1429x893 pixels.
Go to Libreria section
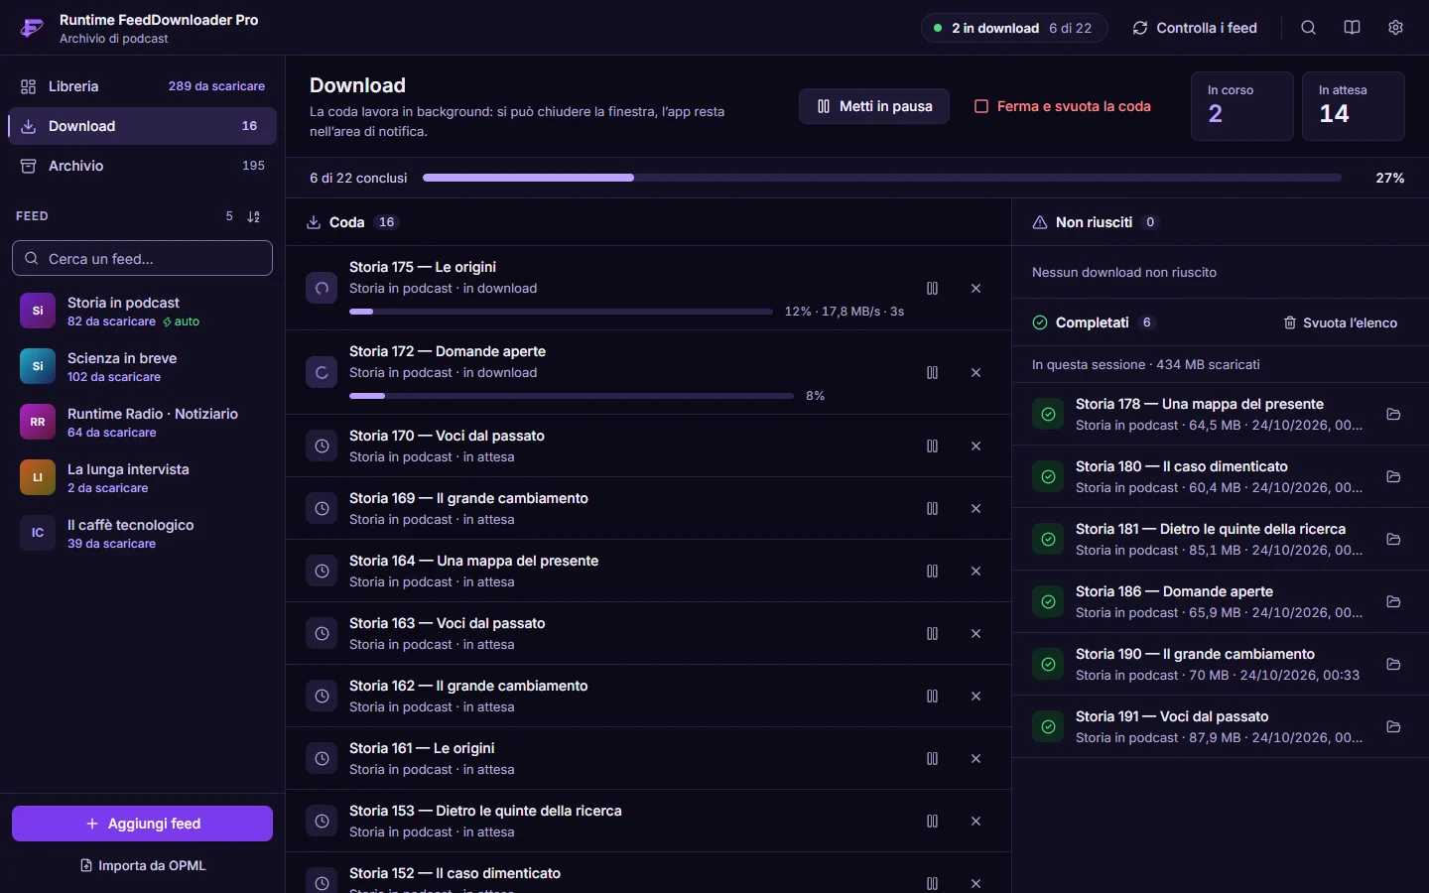(142, 86)
